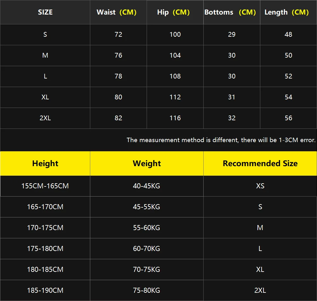The height and width of the screenshot is (301, 317).
Task: Select size S in the top SIZE column
Action: coord(45,34)
